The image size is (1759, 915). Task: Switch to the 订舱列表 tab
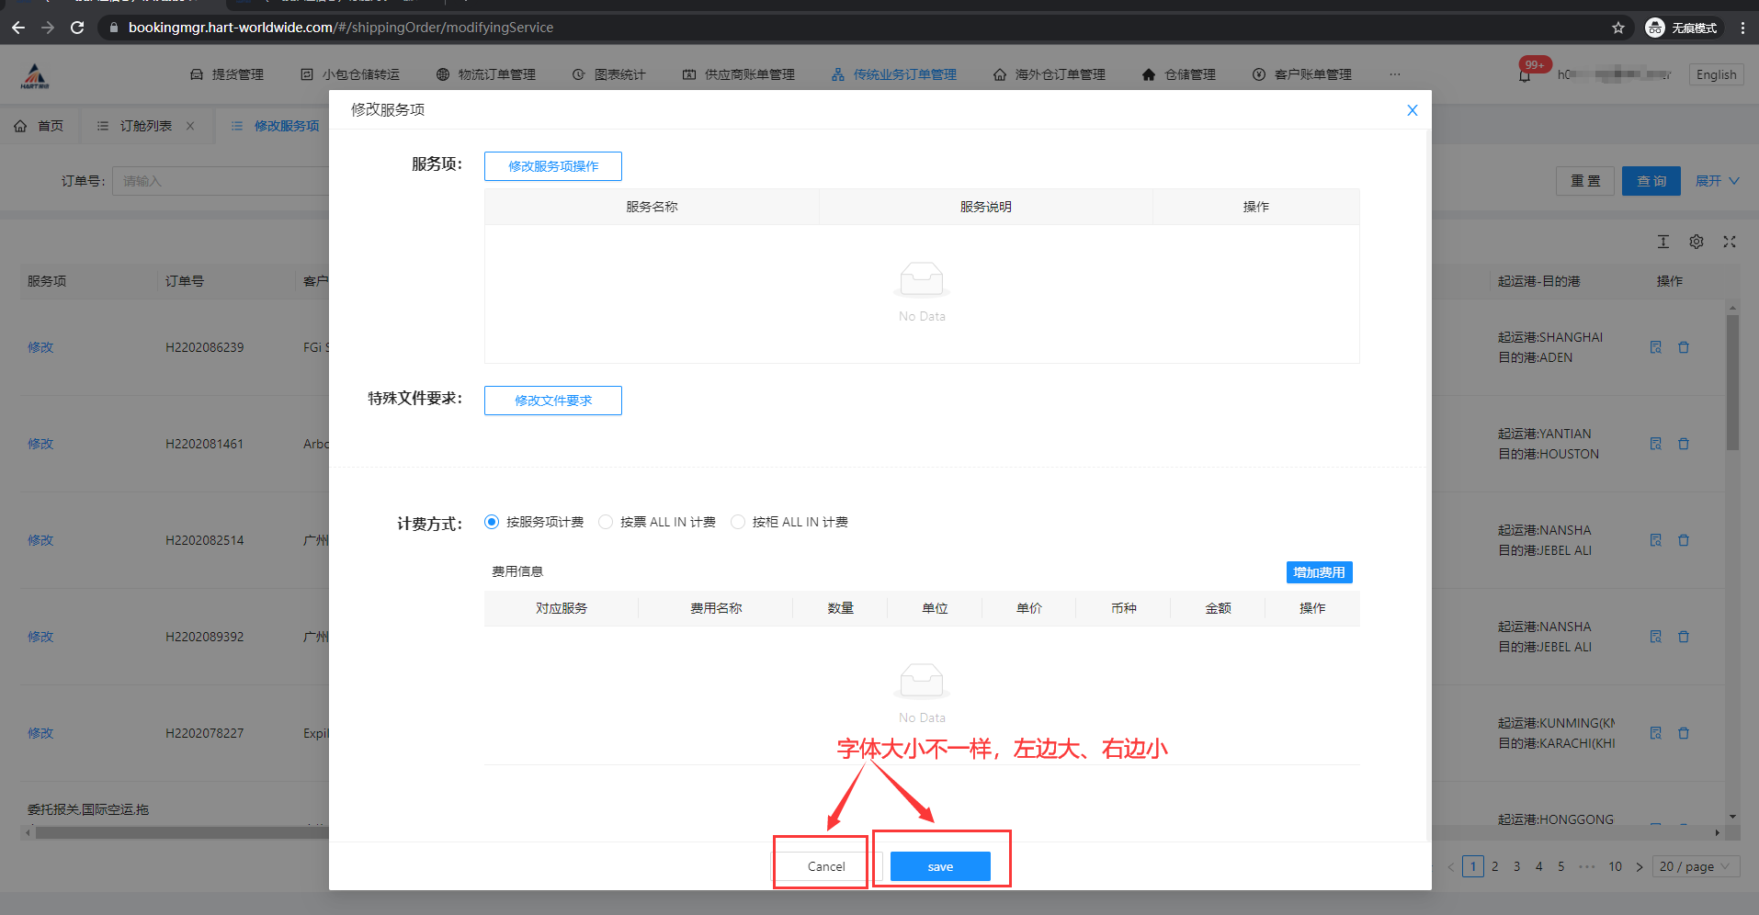coord(145,126)
